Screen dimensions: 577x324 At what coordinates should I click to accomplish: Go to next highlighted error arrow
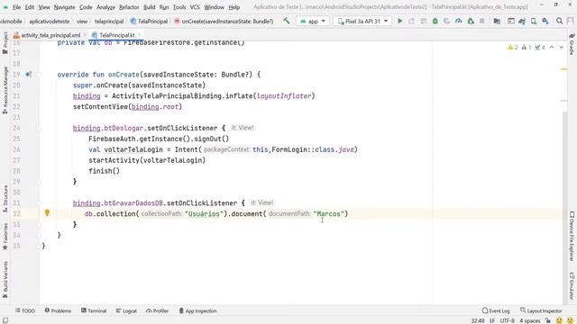coord(561,48)
